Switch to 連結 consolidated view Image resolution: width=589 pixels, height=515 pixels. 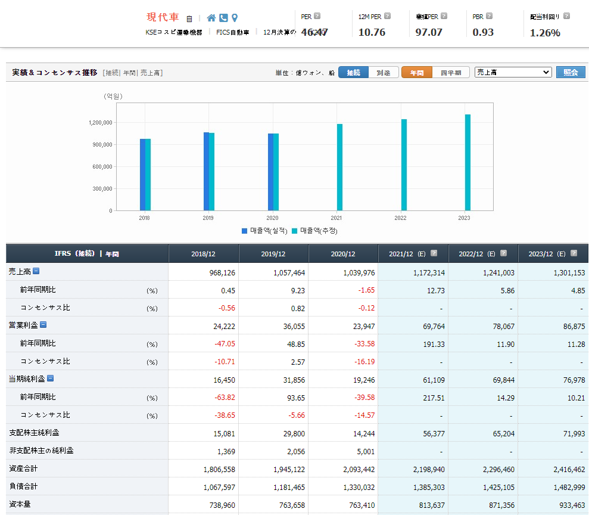[x=354, y=72]
